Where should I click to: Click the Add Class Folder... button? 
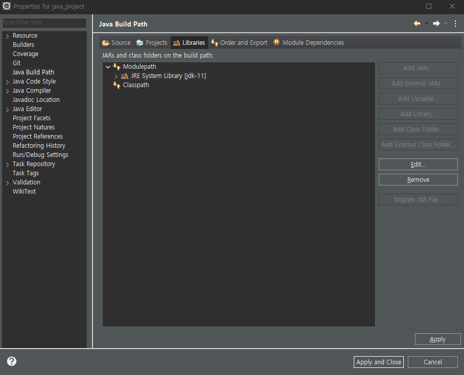tap(418, 129)
